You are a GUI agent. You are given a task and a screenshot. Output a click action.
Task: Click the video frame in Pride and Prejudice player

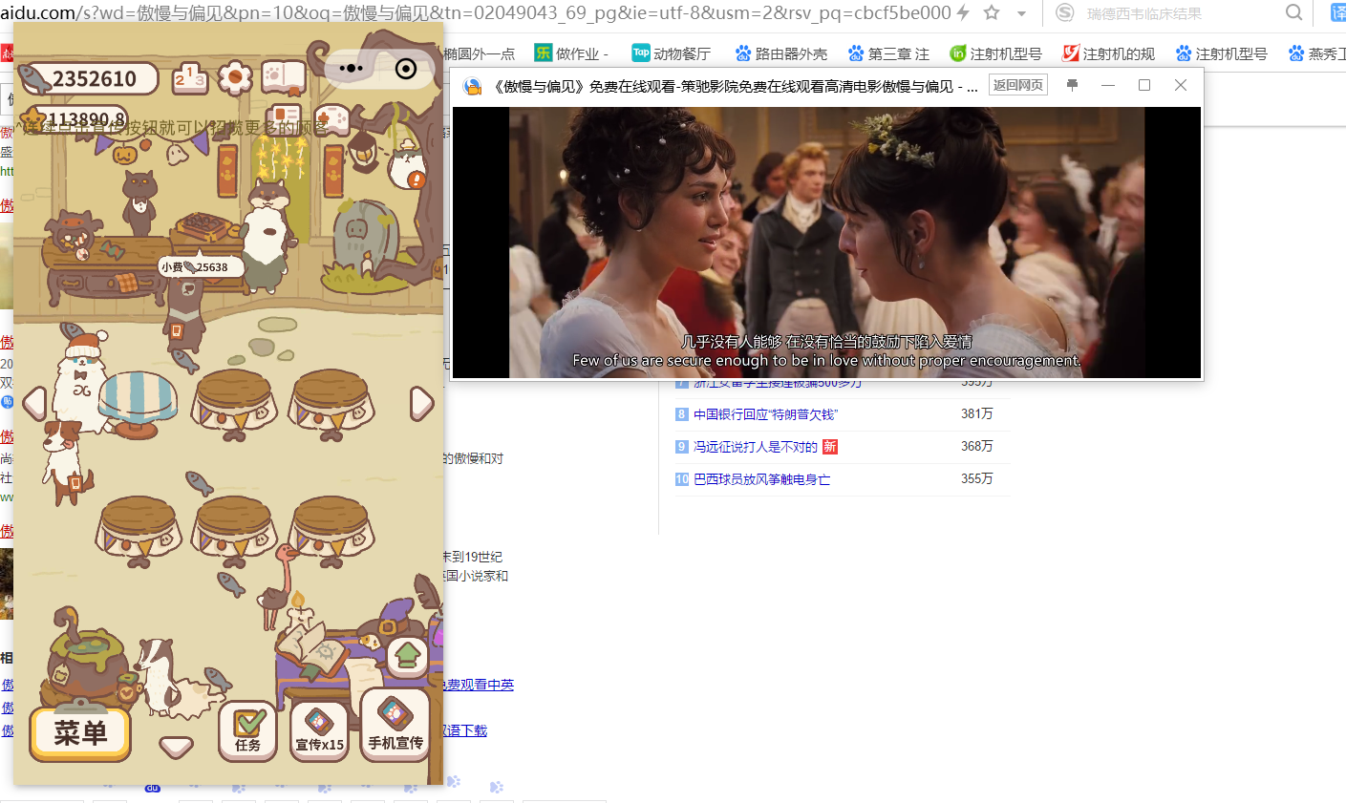coord(826,243)
